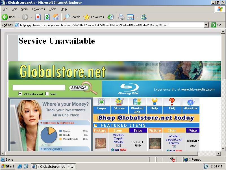Click the Blu-ray Disc banner advertisement

161,89
